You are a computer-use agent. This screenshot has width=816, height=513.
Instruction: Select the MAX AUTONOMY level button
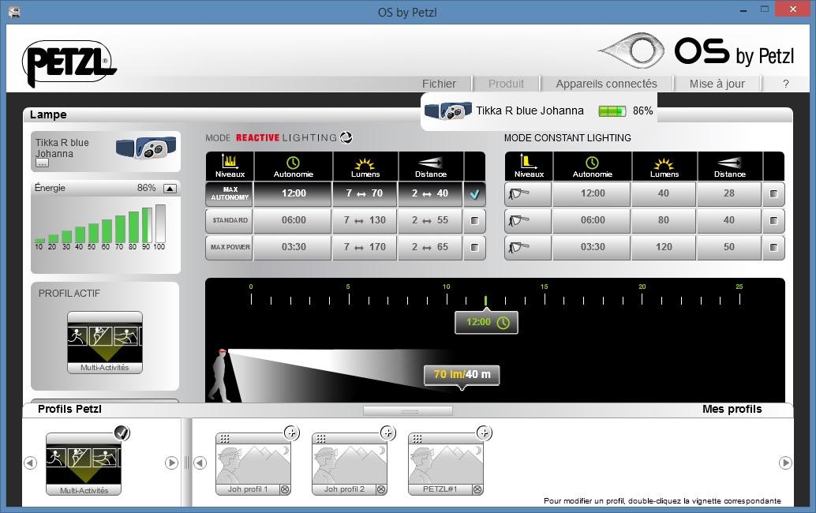click(230, 193)
